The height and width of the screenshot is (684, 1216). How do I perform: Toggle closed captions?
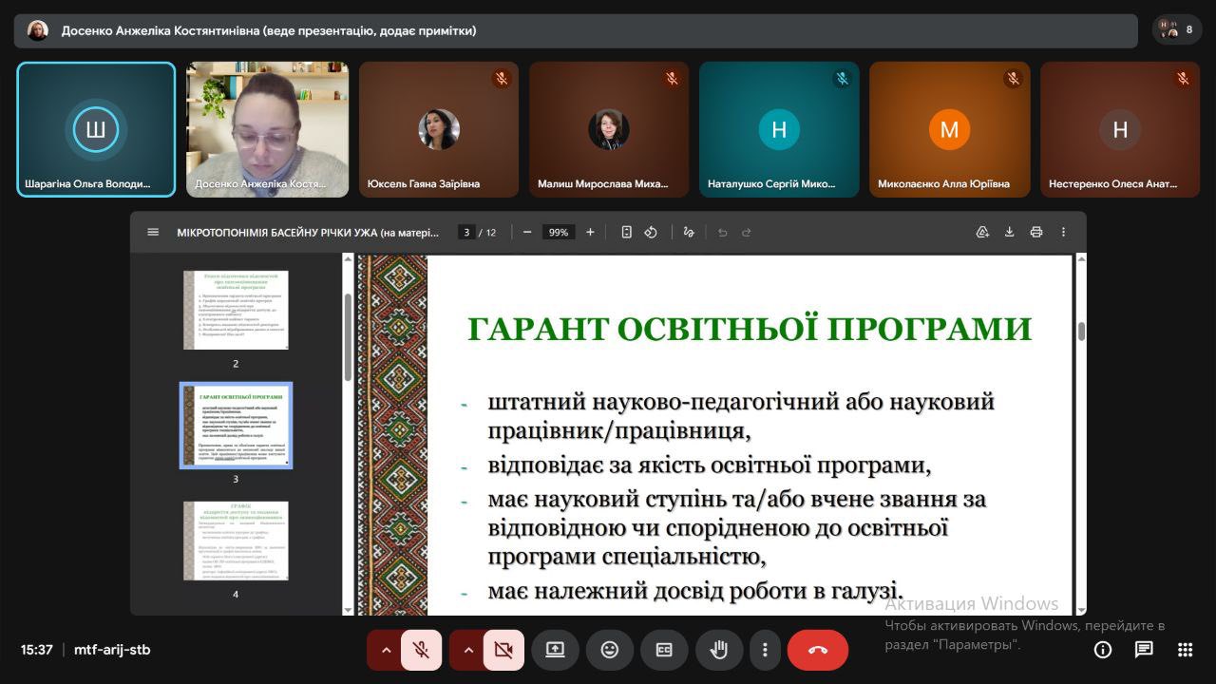pos(664,650)
